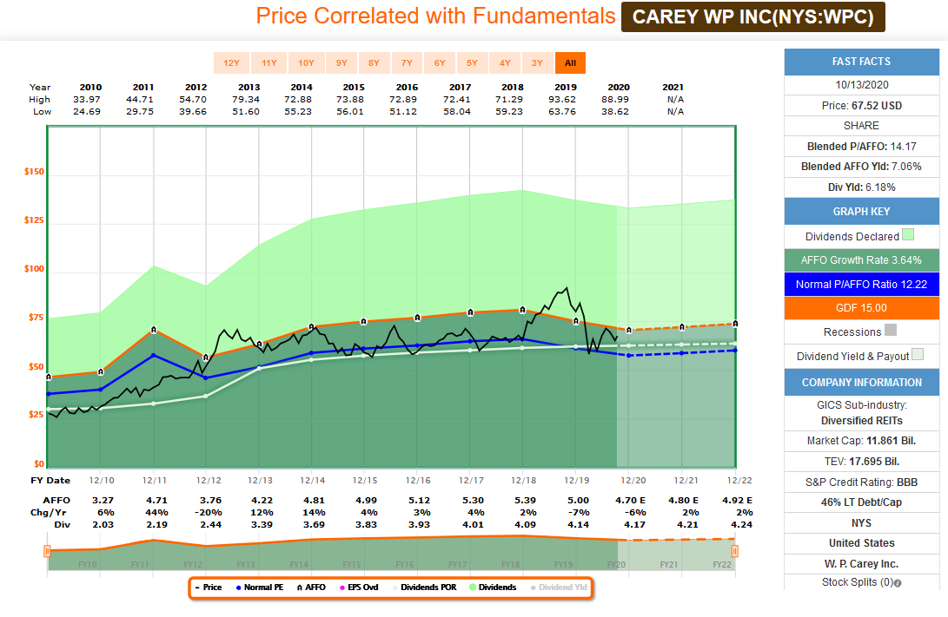Click the W. P. Carey Inc. company name
This screenshot has height=617, width=948.
(x=862, y=564)
